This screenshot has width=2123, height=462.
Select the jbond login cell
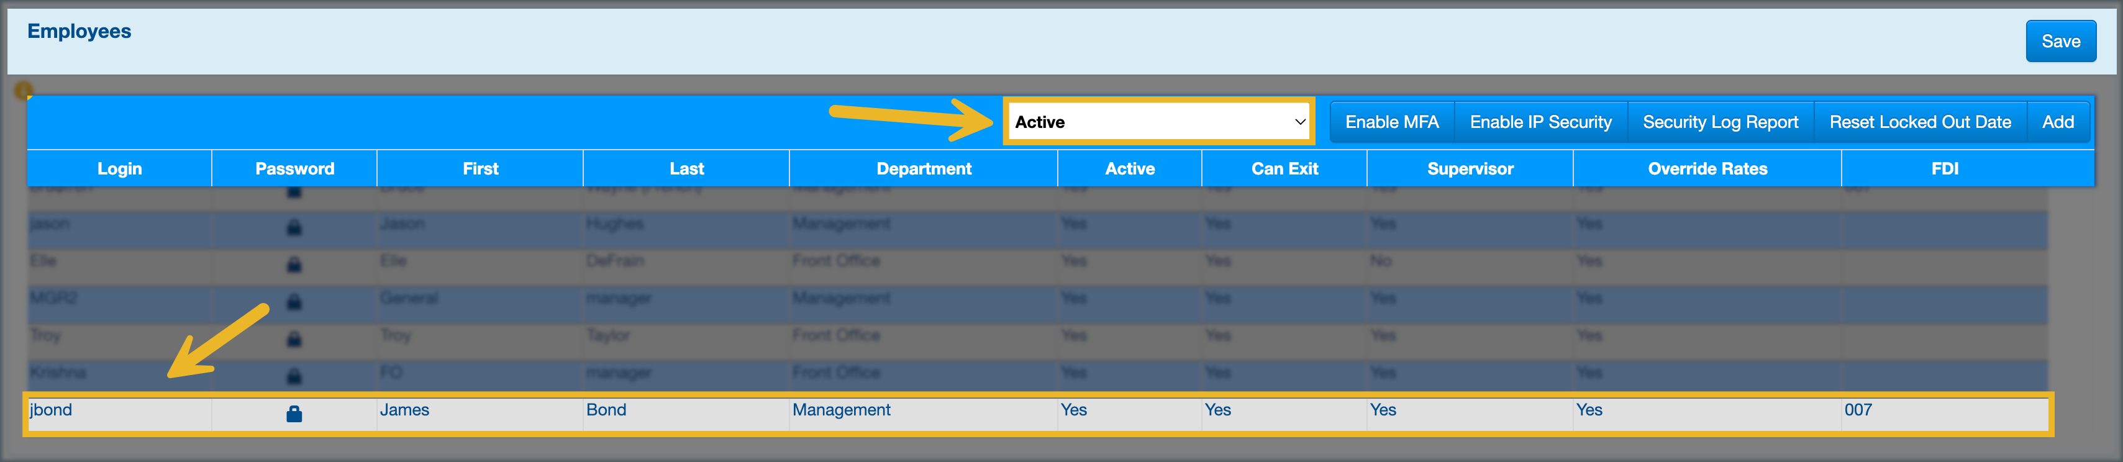[51, 410]
